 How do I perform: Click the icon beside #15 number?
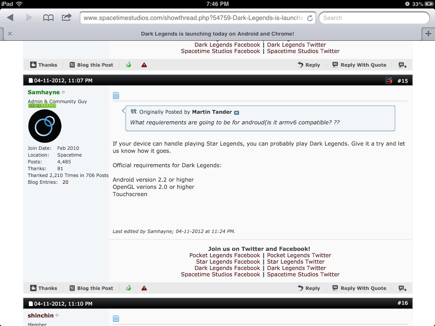point(389,80)
